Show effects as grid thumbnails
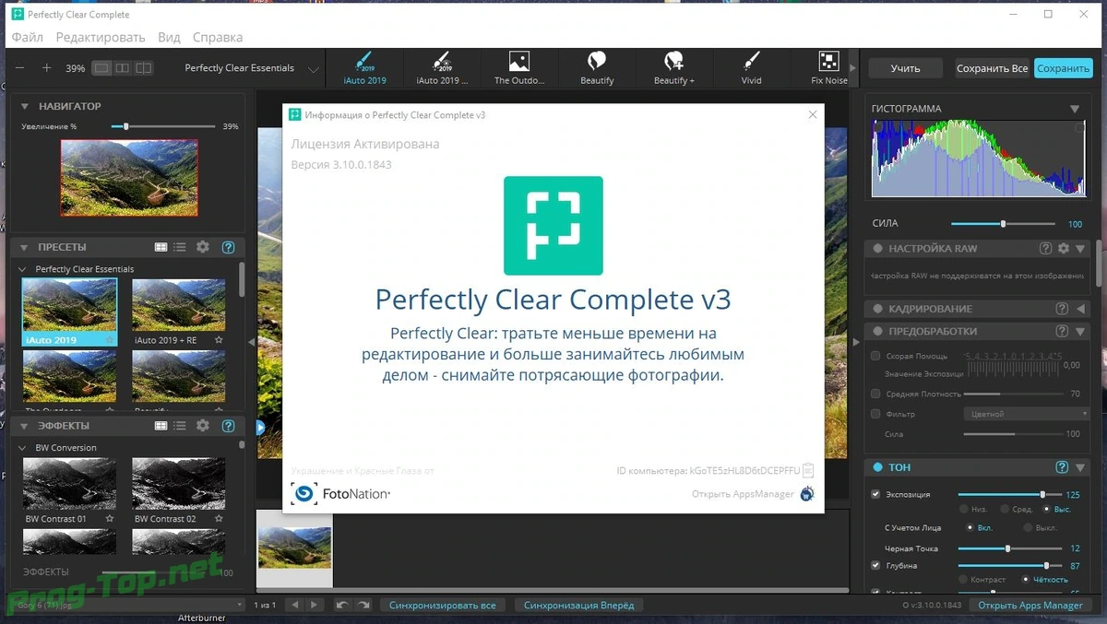This screenshot has height=624, width=1107. pyautogui.click(x=161, y=426)
